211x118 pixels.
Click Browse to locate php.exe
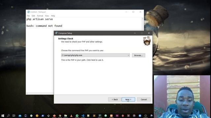click(x=138, y=55)
